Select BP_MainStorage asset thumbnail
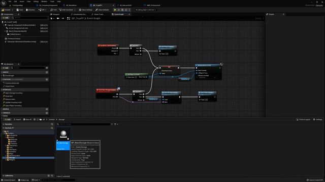 (x=63, y=139)
